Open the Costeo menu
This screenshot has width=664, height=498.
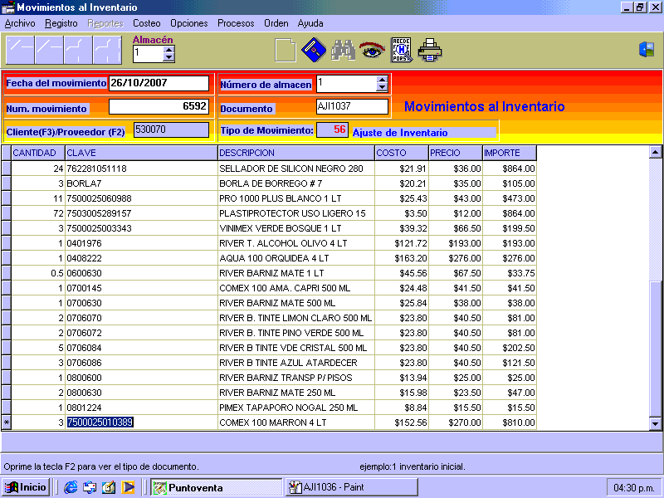147,23
